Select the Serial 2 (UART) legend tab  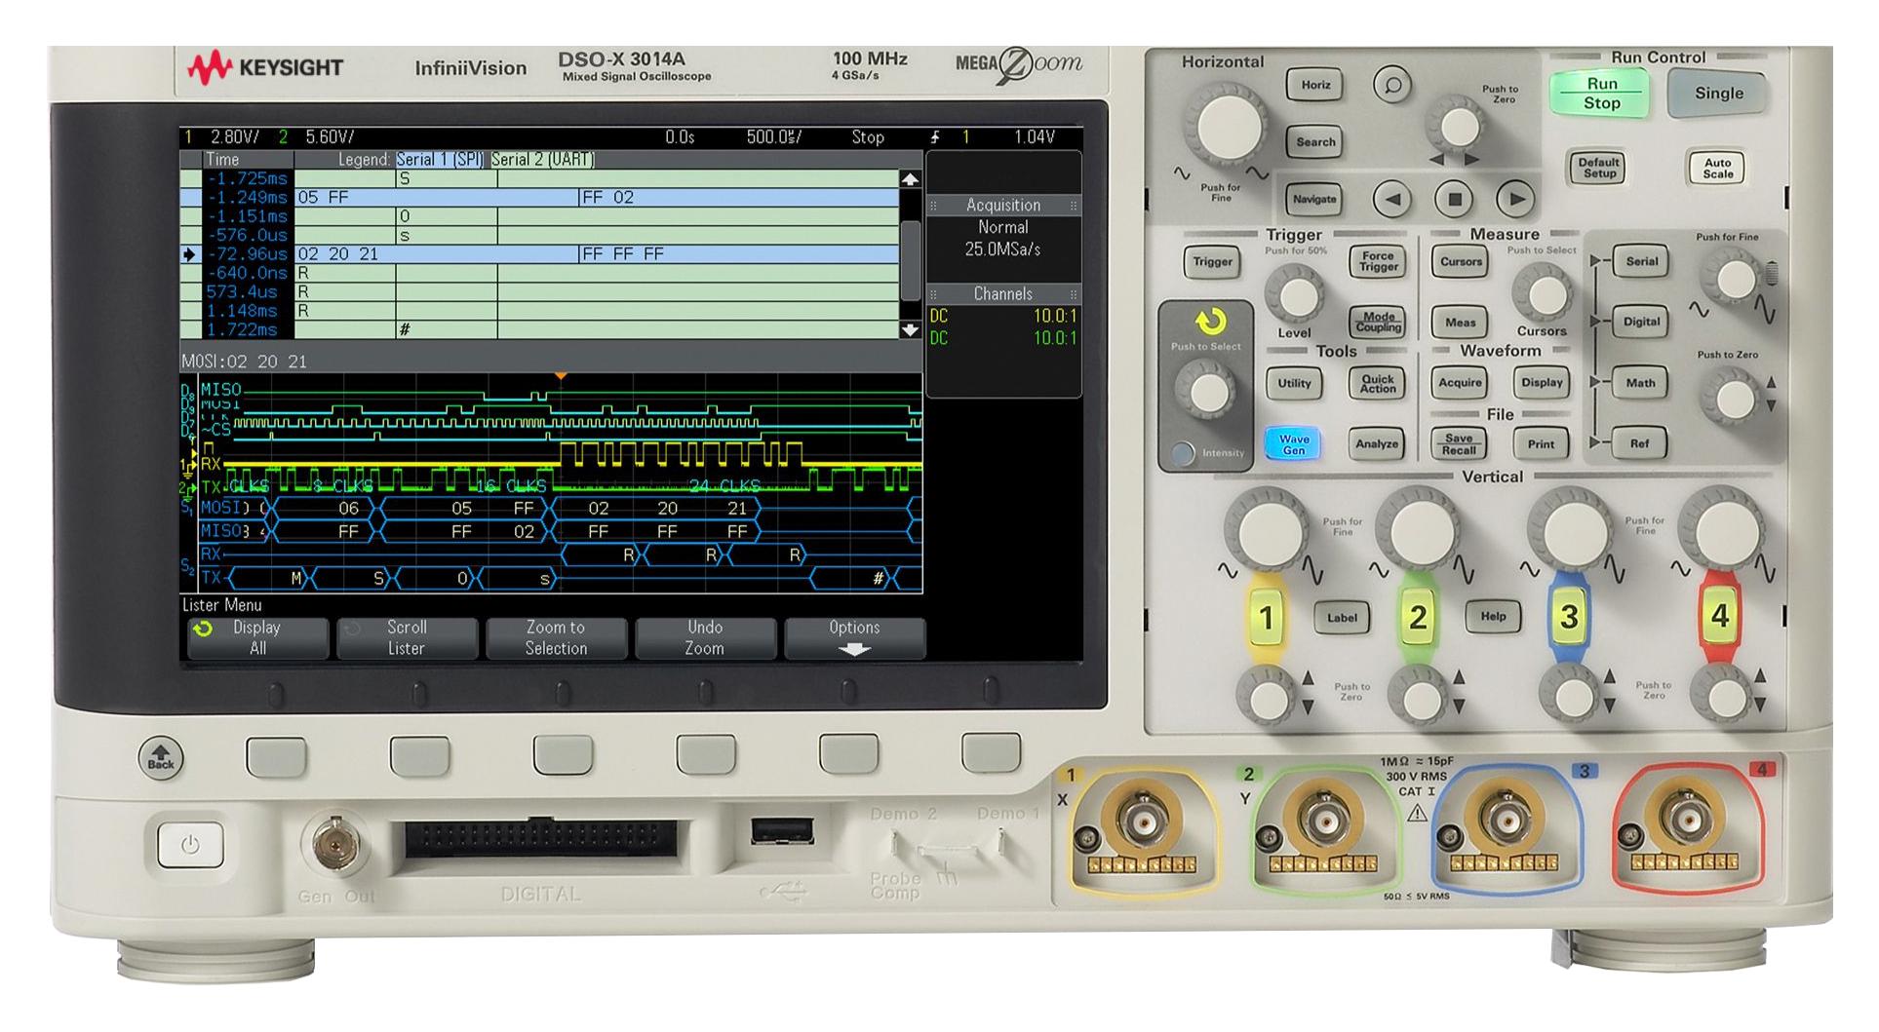pos(542,160)
